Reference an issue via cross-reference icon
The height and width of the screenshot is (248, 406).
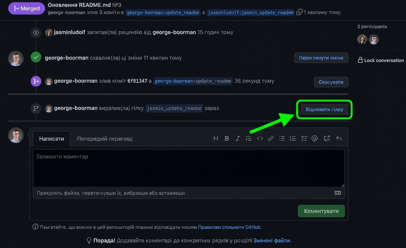pyautogui.click(x=327, y=139)
